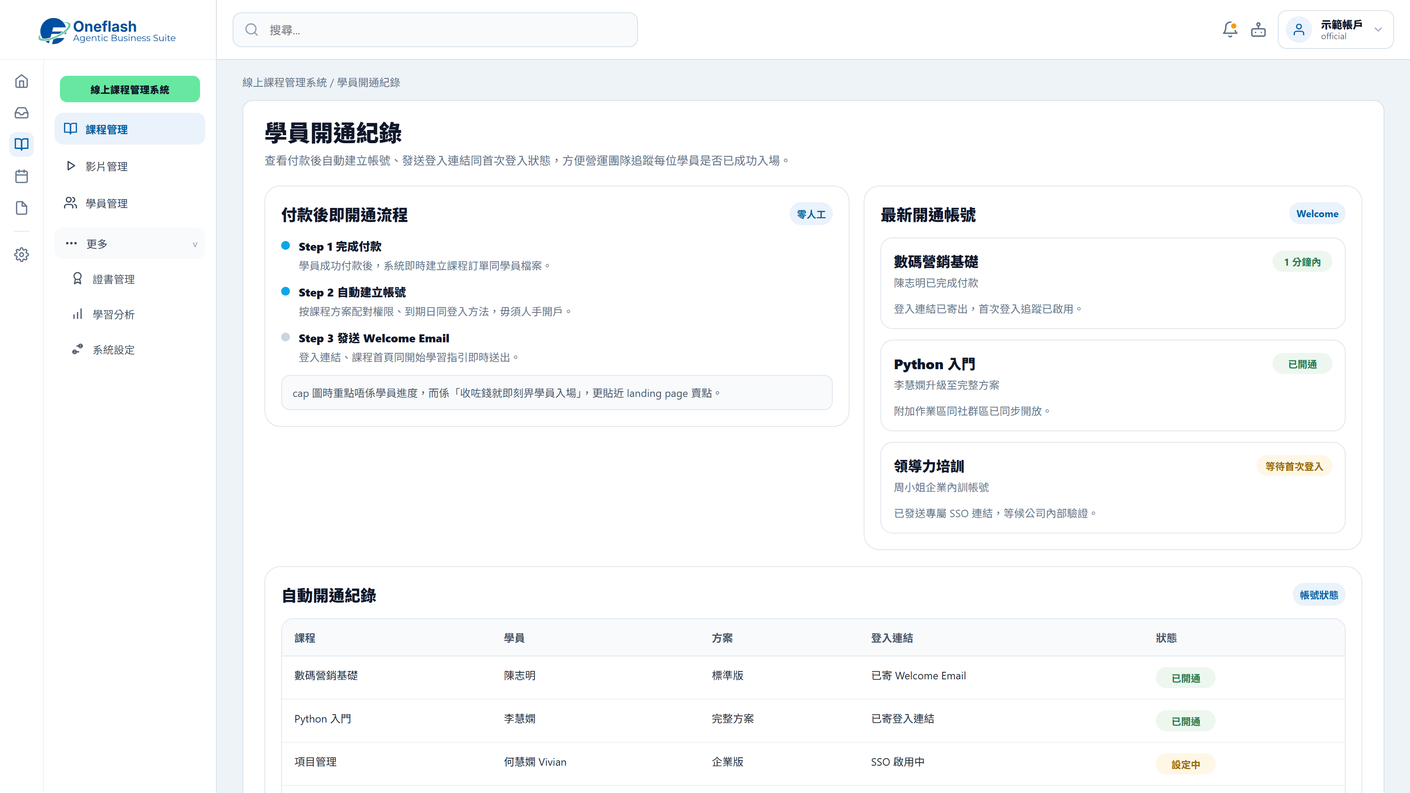Open 課程管理 menu item

pos(130,129)
